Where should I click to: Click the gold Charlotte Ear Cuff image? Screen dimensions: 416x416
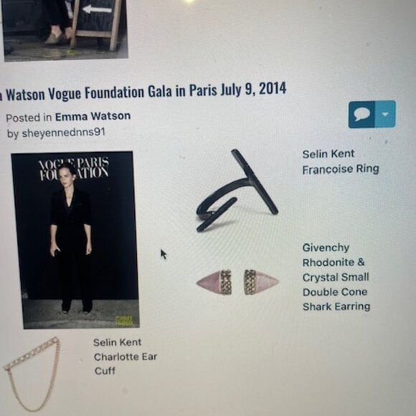32,374
